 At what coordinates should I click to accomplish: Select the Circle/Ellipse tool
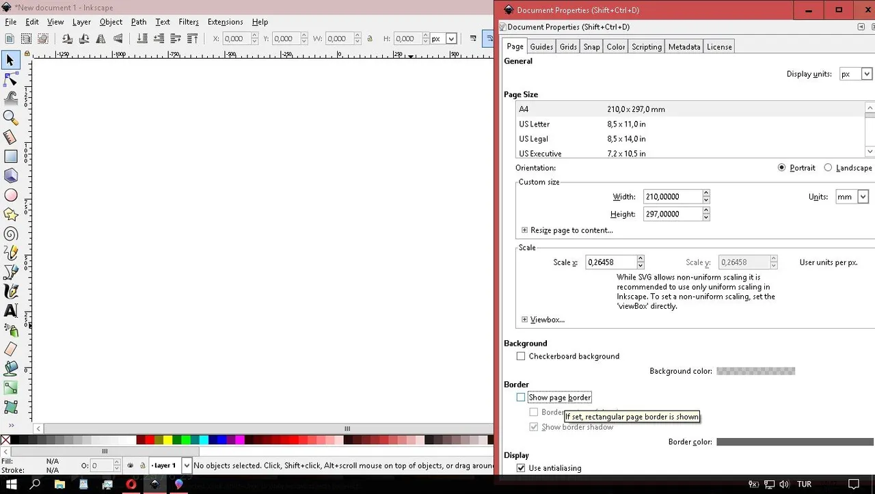click(10, 195)
